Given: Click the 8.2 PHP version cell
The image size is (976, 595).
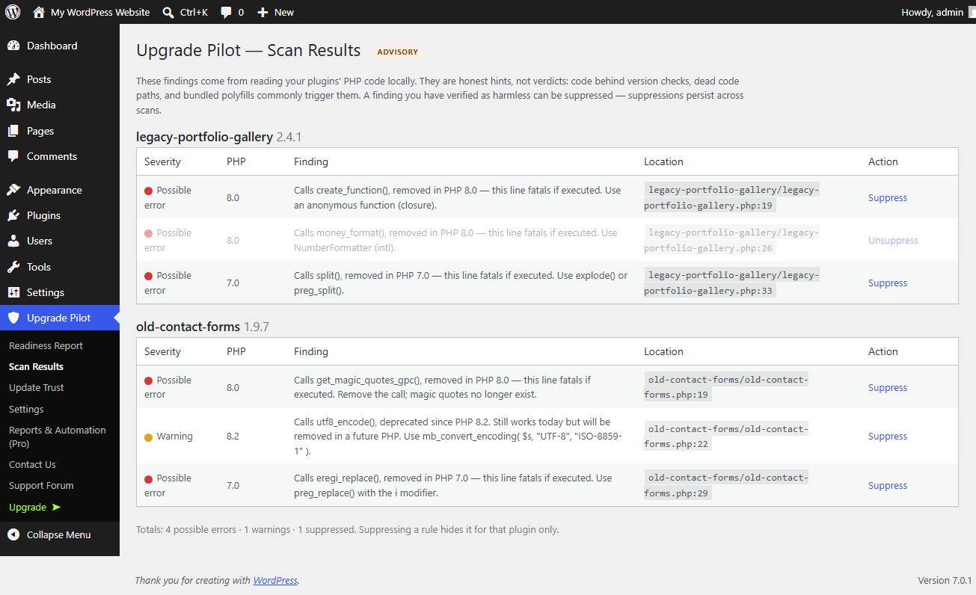Looking at the screenshot, I should [x=233, y=437].
